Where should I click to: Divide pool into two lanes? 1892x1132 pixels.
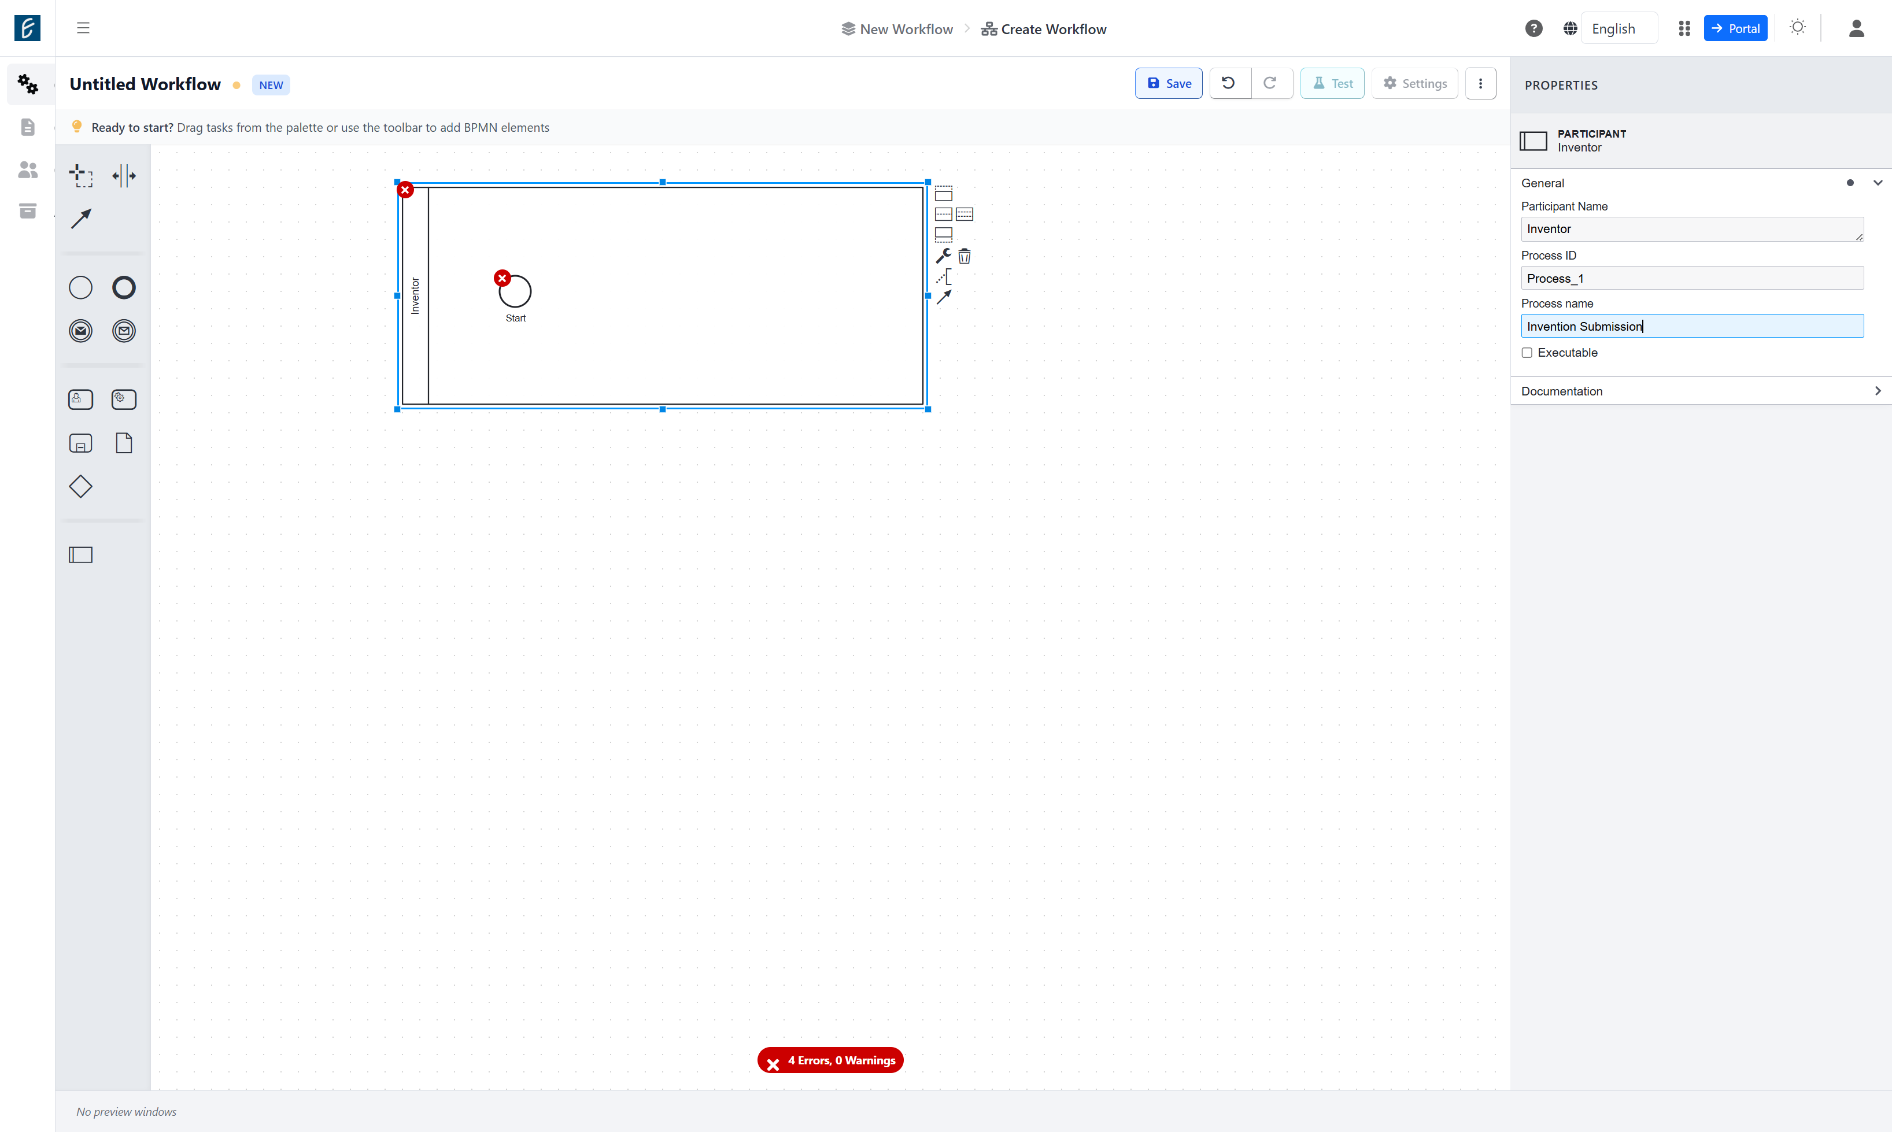click(x=944, y=214)
